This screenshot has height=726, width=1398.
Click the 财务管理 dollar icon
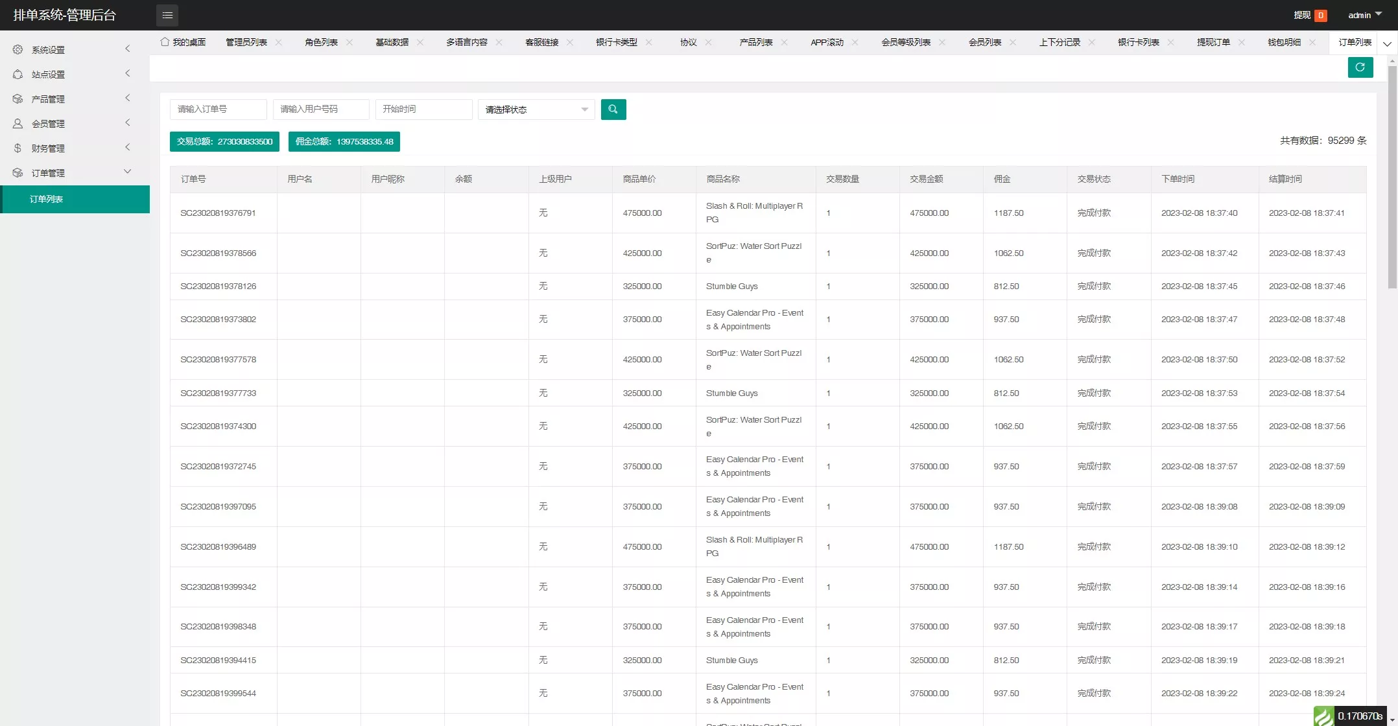18,148
